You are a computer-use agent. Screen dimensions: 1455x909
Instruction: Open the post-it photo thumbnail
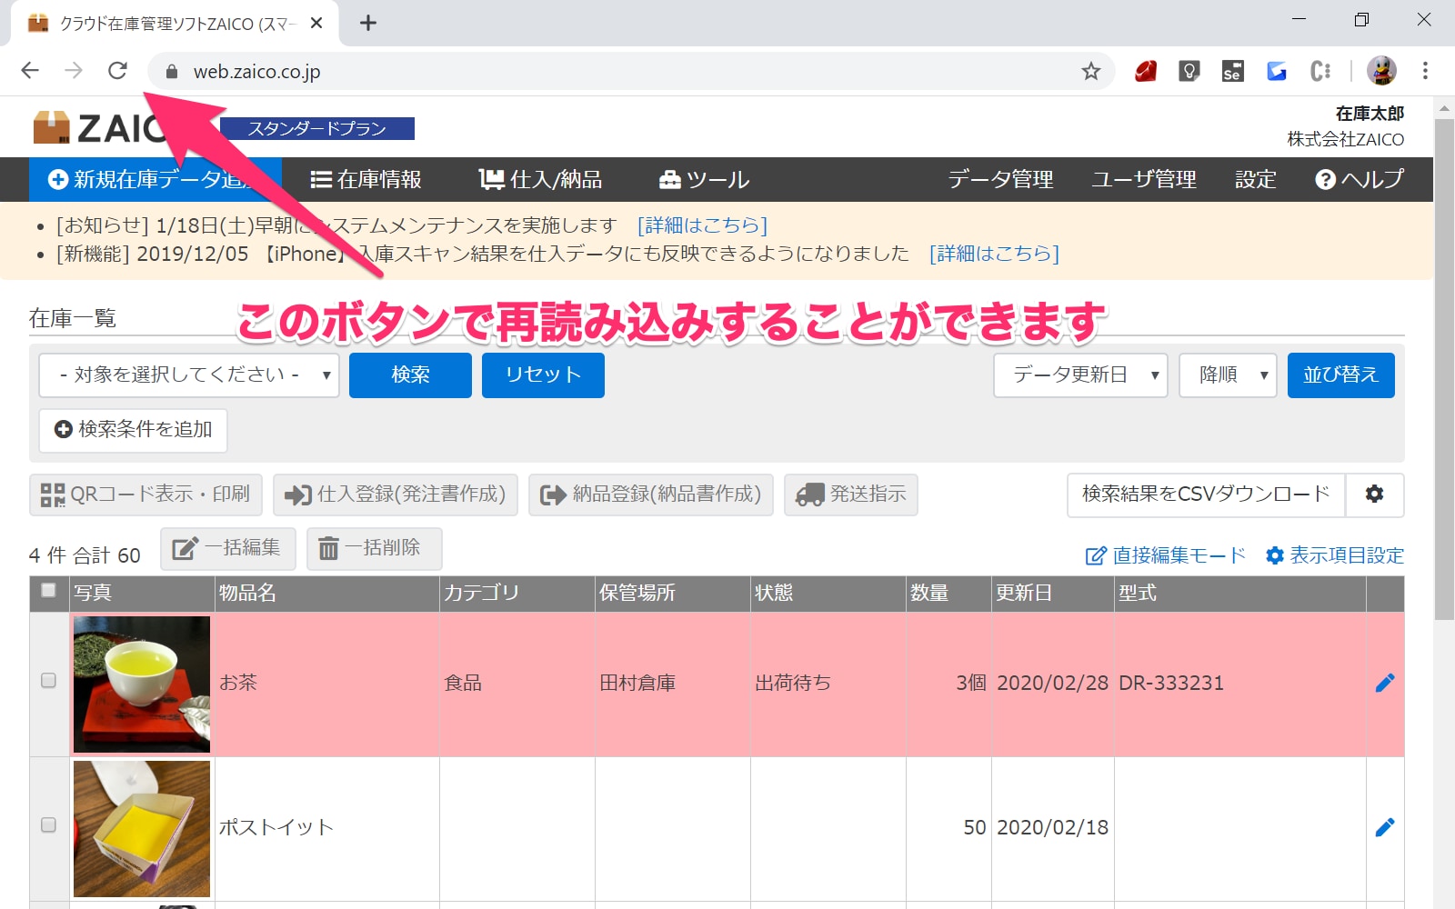142,829
